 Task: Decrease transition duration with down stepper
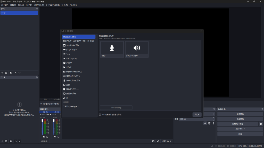(x=213, y=120)
